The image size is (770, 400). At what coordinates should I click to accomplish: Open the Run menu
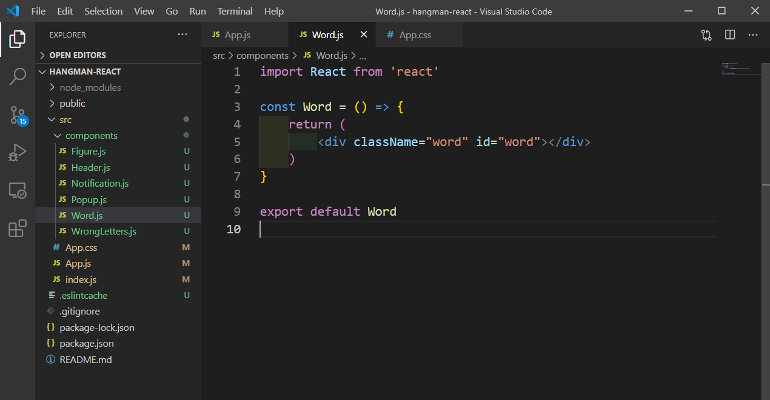[198, 11]
